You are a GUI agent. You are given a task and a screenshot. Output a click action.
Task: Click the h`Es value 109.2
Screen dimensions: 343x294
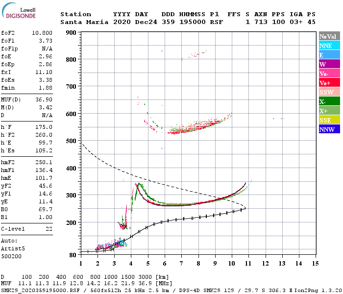[44, 151]
